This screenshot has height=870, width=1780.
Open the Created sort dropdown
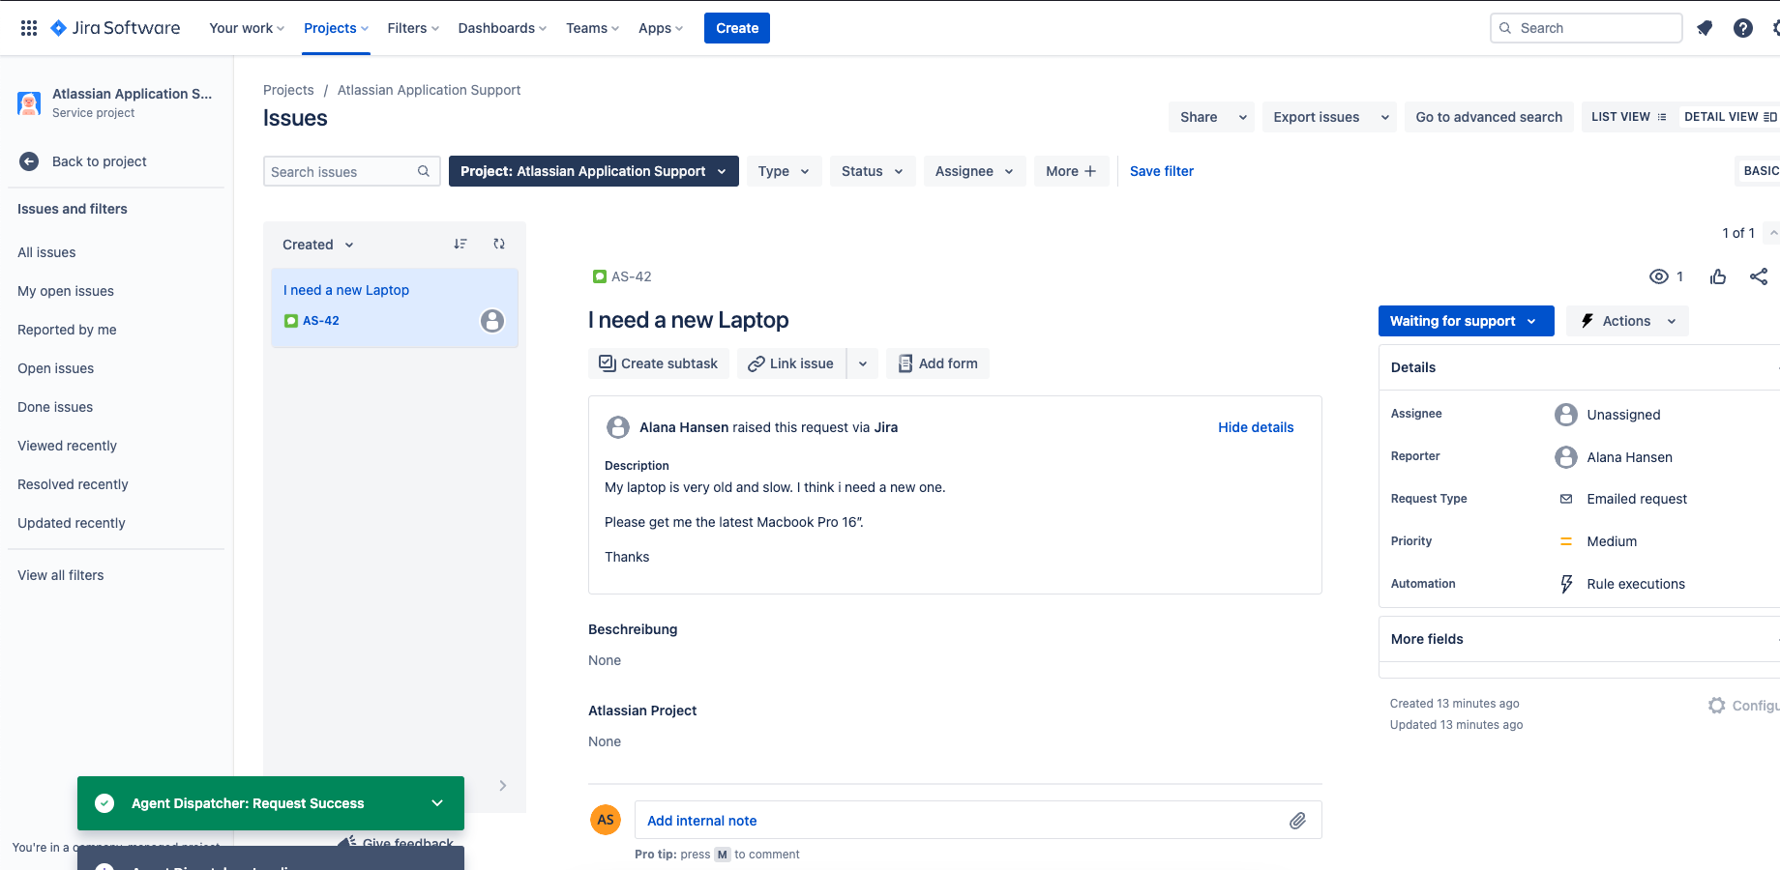(x=318, y=245)
